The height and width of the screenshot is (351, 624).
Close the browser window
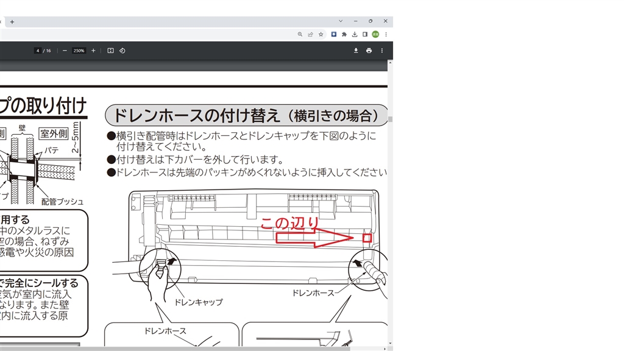coord(385,21)
